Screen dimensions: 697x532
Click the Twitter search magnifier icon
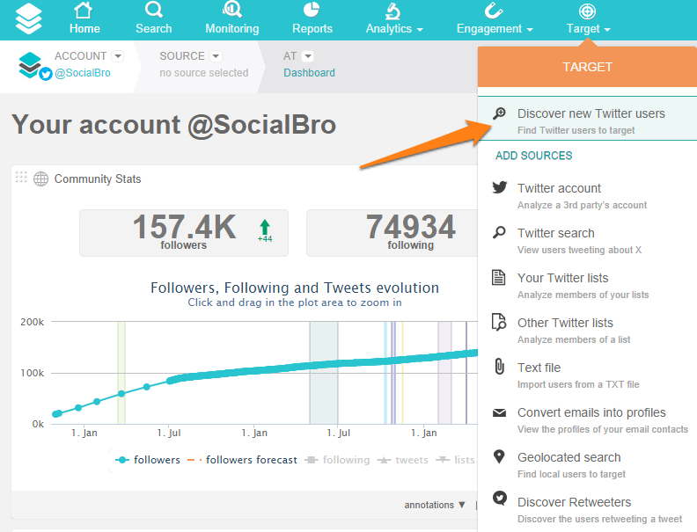[x=499, y=232]
